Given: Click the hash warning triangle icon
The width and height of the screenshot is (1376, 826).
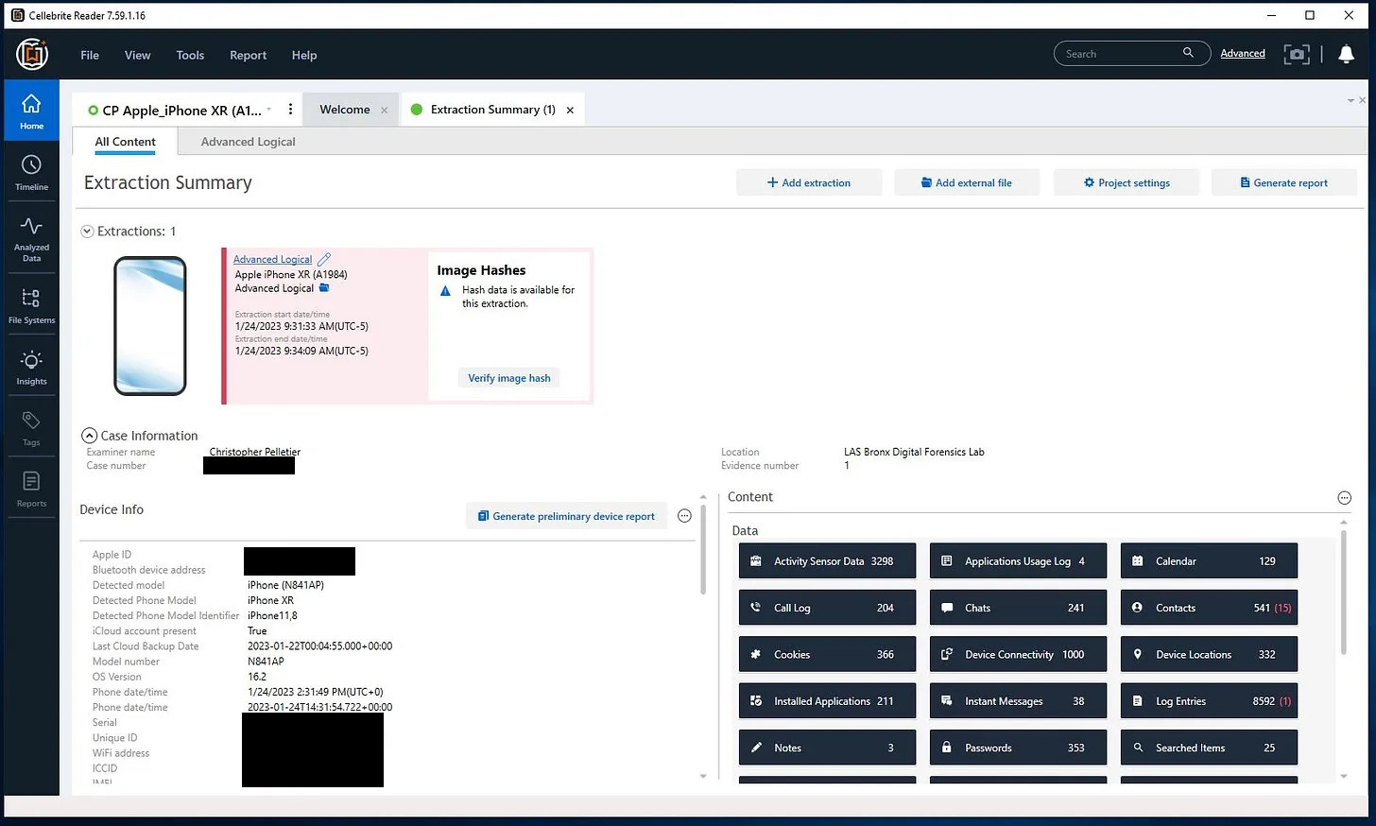Looking at the screenshot, I should click(445, 291).
